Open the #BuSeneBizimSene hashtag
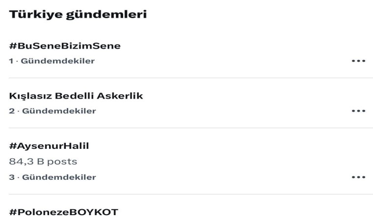The image size is (373, 221). [x=65, y=46]
